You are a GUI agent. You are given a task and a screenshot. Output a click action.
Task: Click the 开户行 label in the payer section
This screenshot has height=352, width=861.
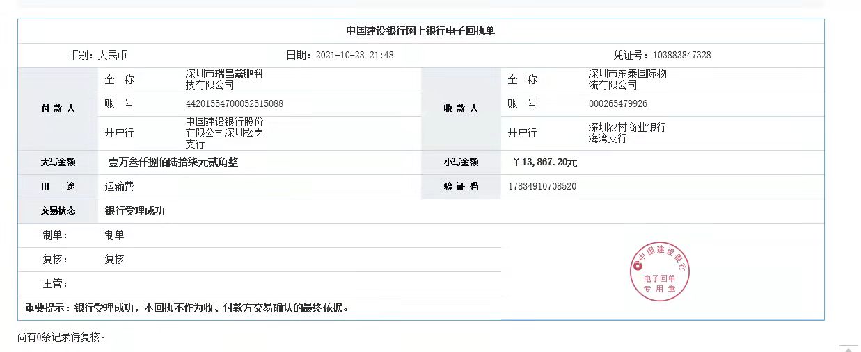[120, 133]
